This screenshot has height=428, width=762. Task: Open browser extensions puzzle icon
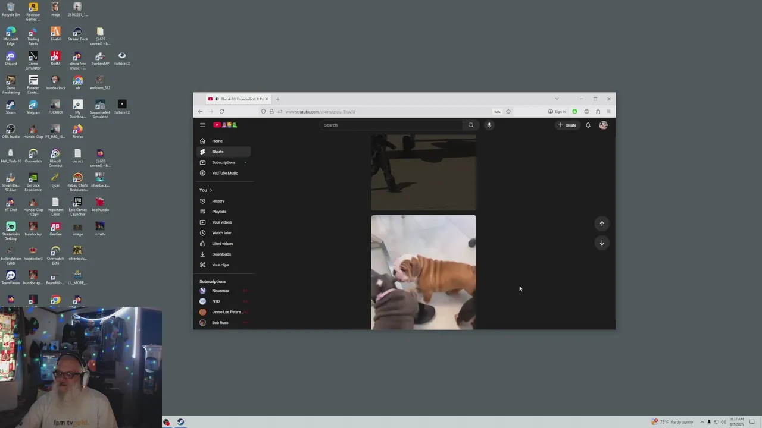[598, 112]
